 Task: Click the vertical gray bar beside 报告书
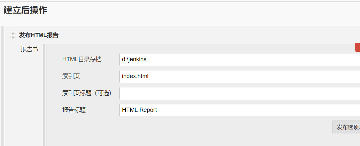[x=44, y=96]
